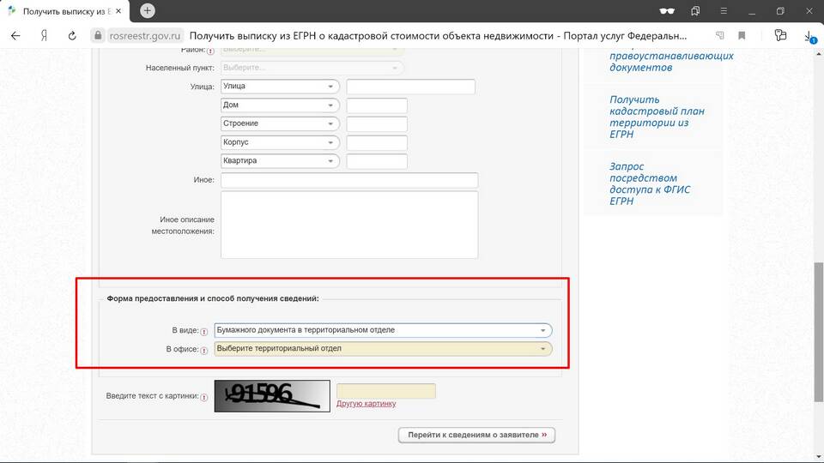This screenshot has width=824, height=463.
Task: Open 'Получить кадастровый план территории из ЕГРН'
Action: pyautogui.click(x=649, y=117)
